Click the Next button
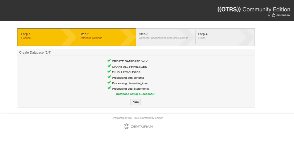Viewport: 294px width, 141px height. tap(135, 102)
